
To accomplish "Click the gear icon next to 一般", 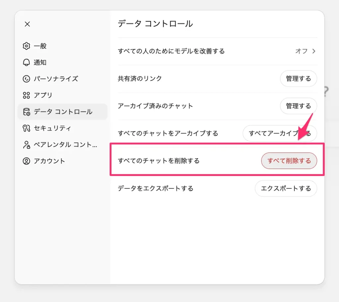I will click(x=26, y=46).
